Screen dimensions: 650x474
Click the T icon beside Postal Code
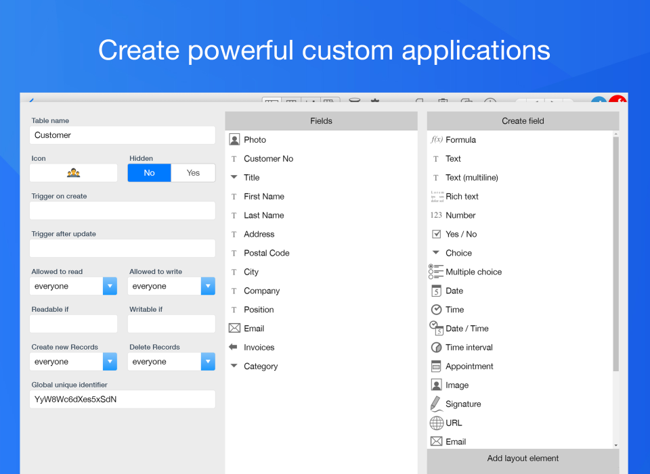234,253
